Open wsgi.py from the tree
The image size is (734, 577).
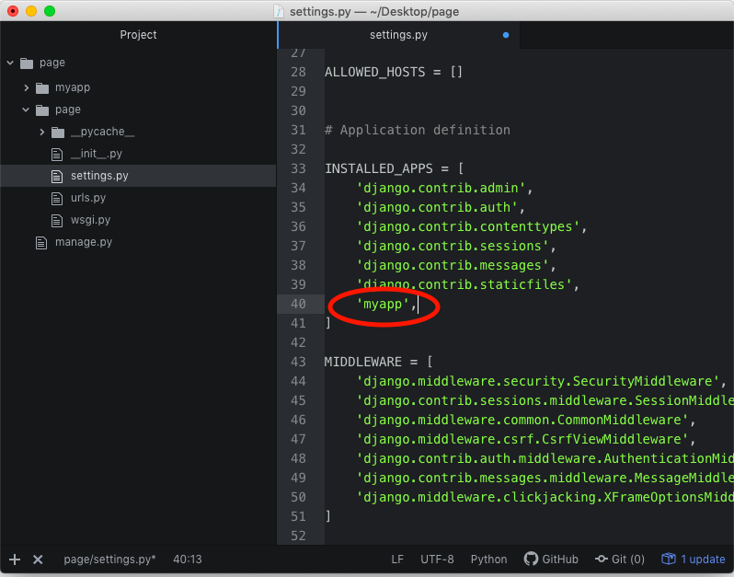[x=90, y=220]
